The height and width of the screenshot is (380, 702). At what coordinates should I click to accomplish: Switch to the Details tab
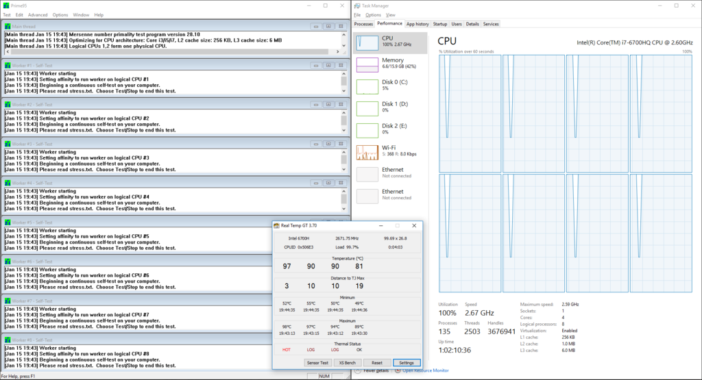click(472, 24)
